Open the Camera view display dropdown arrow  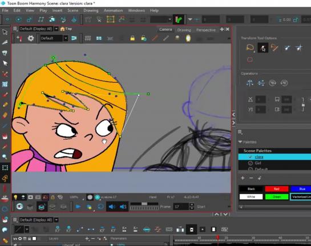pos(56,29)
